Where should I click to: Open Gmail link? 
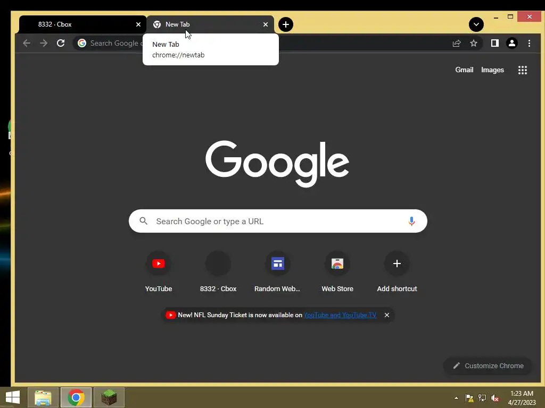click(x=464, y=70)
